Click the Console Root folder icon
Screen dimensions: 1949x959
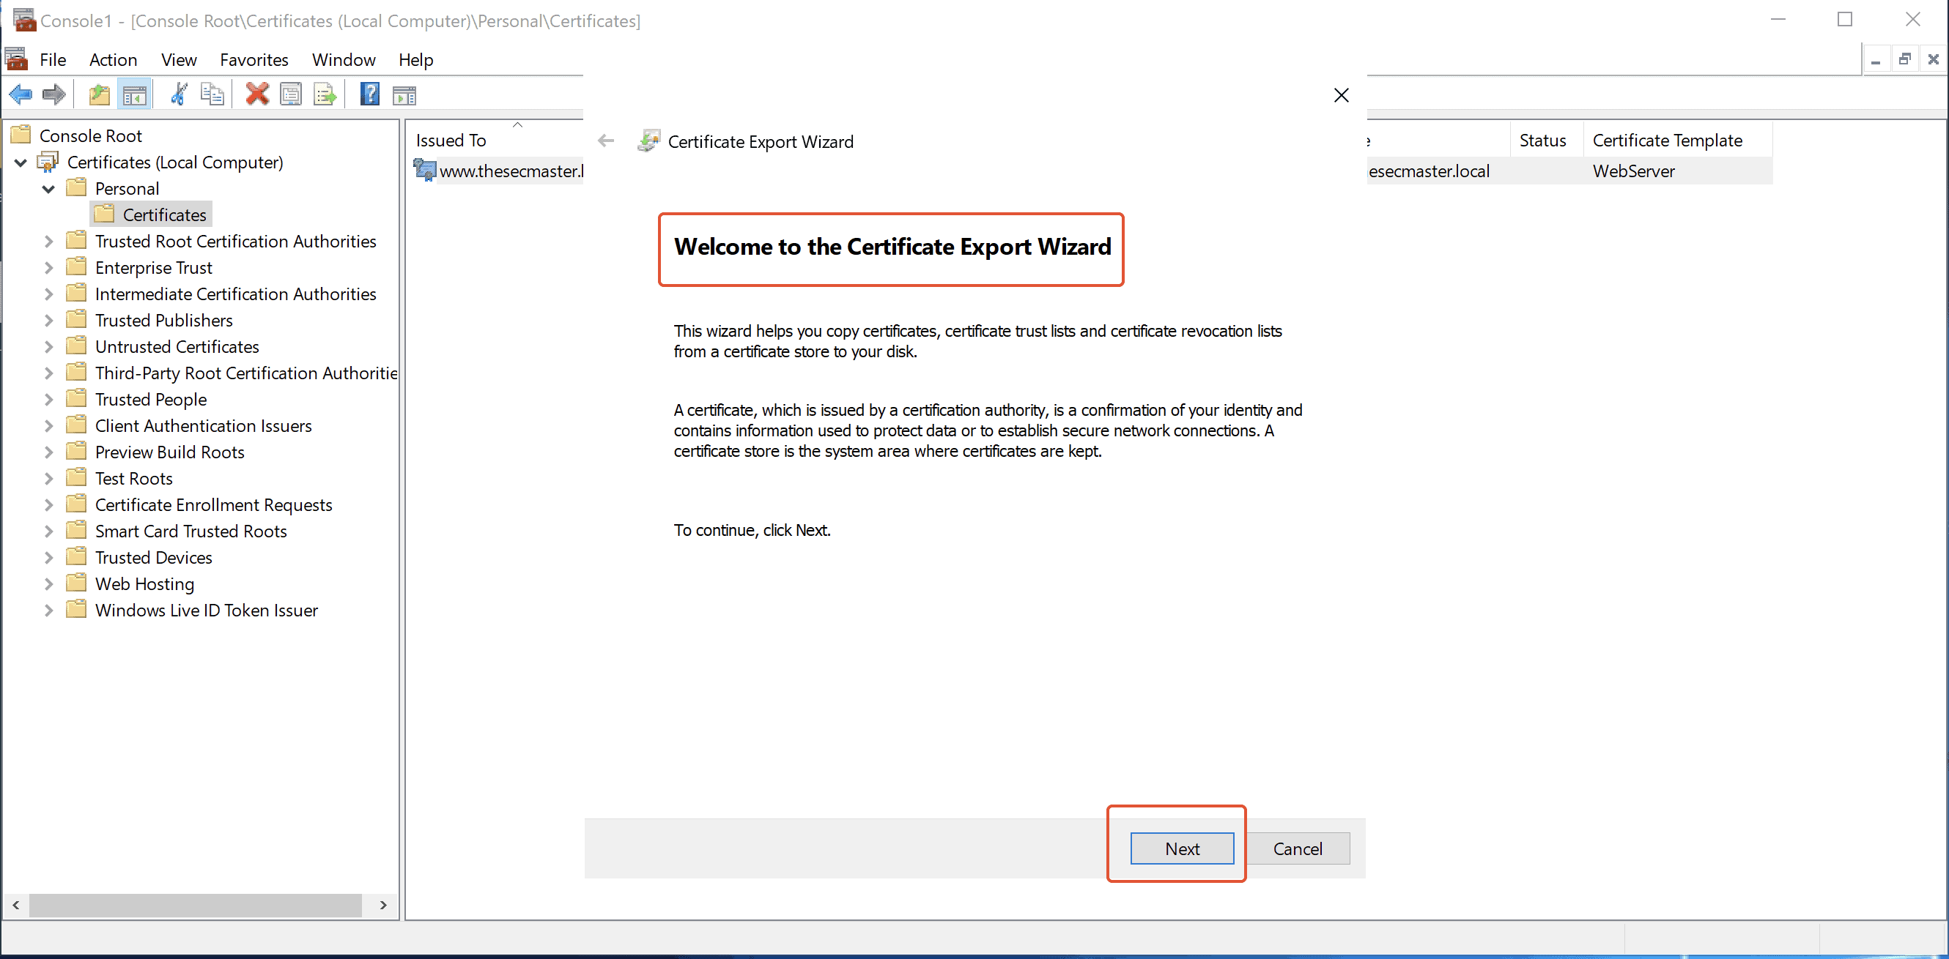[x=21, y=135]
